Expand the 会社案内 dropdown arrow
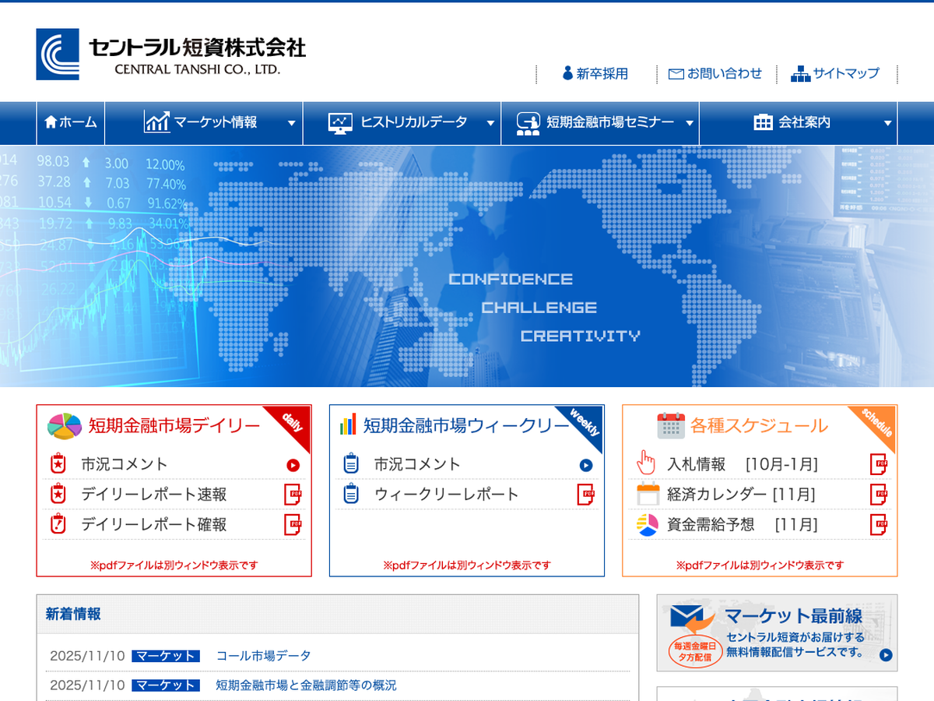The height and width of the screenshot is (701, 934). point(887,123)
